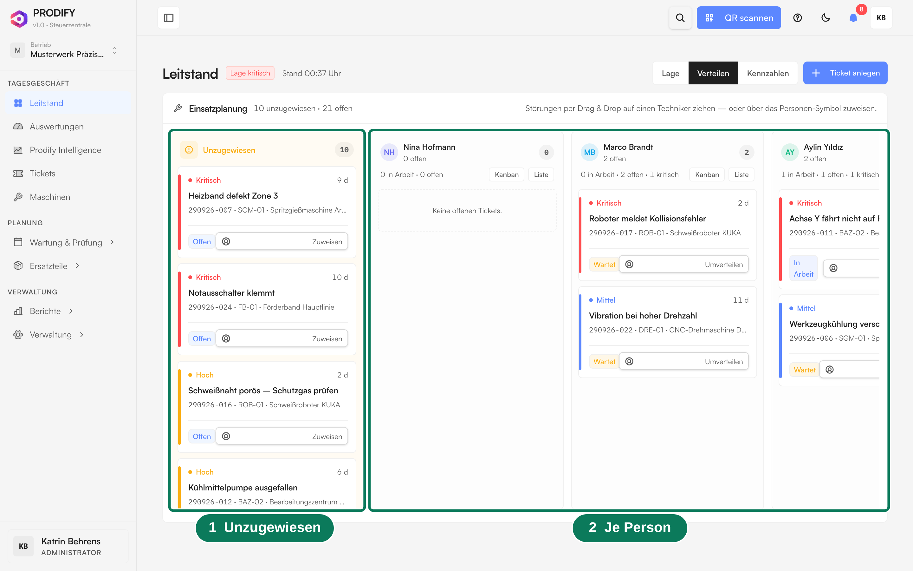The height and width of the screenshot is (571, 913).
Task: Expand Ersatzteile submenu
Action: point(77,266)
